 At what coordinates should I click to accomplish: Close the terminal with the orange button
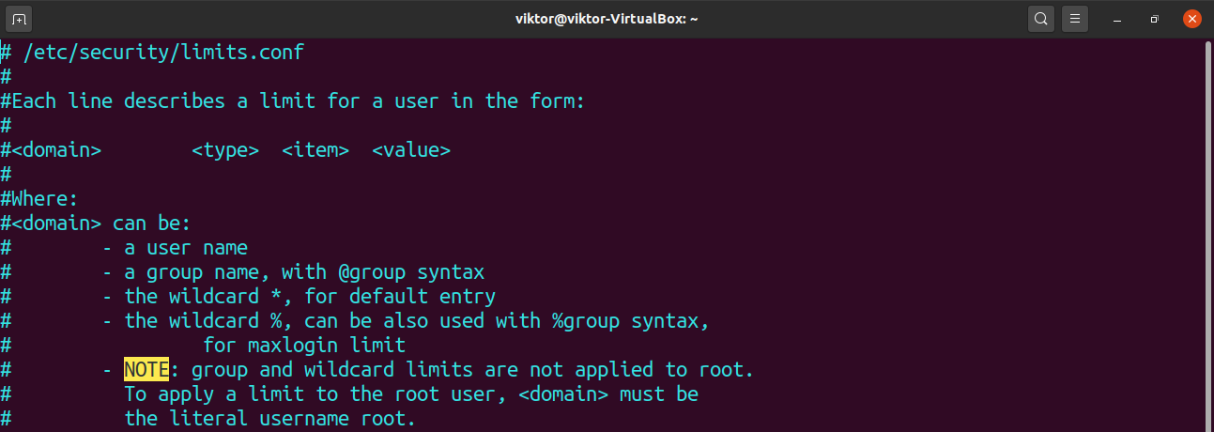[x=1191, y=19]
